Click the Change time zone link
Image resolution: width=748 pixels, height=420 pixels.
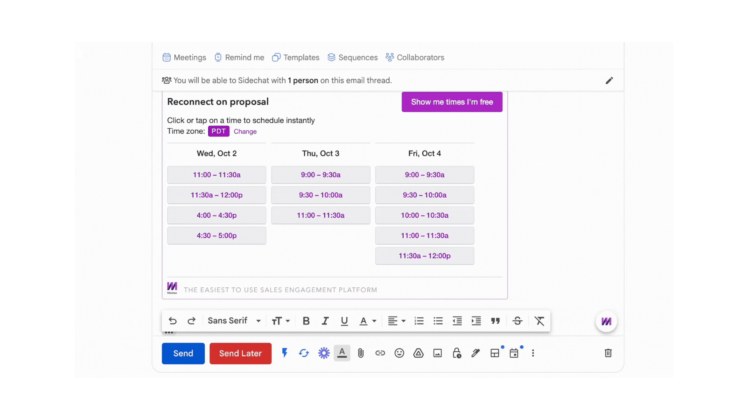[x=245, y=131]
